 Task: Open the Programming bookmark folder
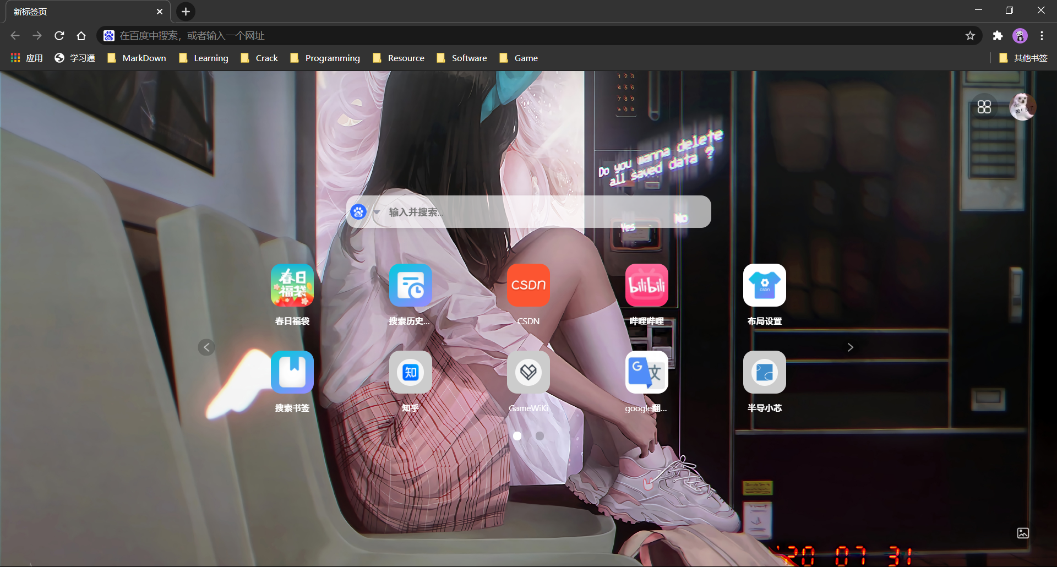(325, 58)
